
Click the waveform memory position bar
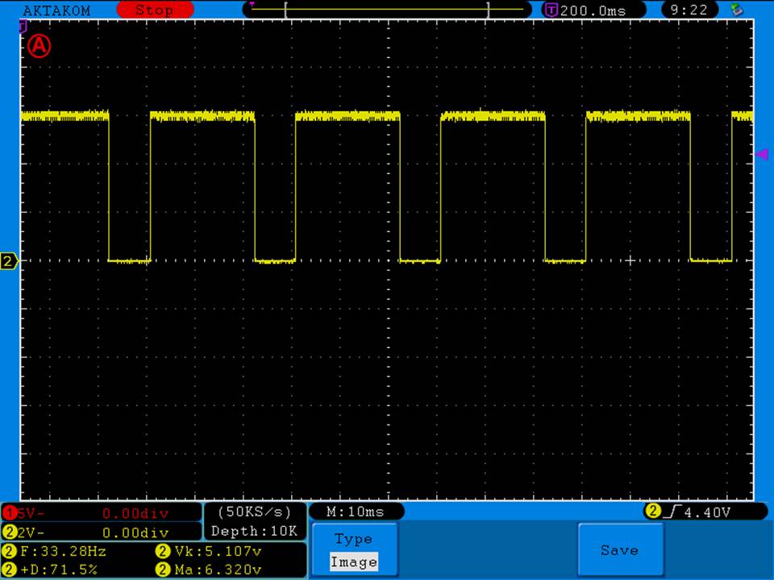pos(387,10)
